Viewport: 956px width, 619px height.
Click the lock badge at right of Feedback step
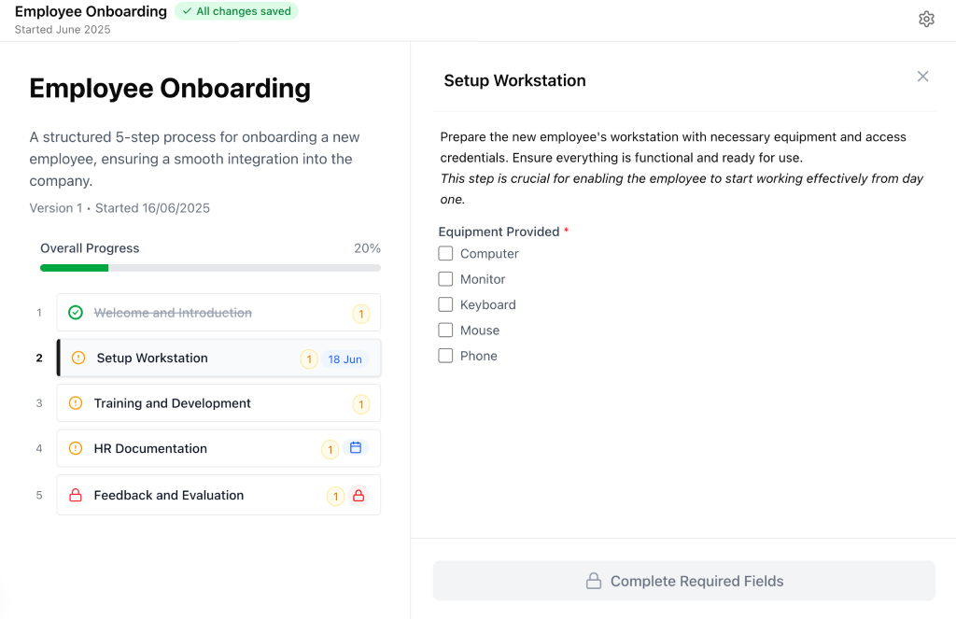358,496
